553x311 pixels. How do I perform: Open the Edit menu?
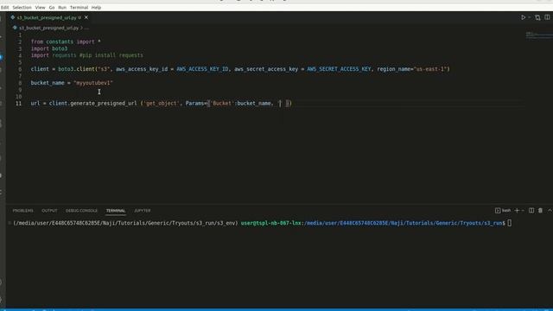pyautogui.click(x=4, y=8)
